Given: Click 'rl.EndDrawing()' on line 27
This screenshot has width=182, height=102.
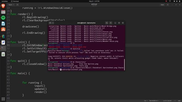Looking at the screenshot, I should 34,33.
